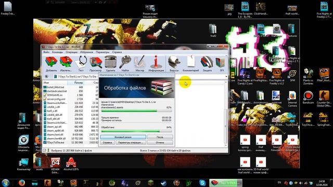Select the steam_api.dll file row

pos(71,127)
